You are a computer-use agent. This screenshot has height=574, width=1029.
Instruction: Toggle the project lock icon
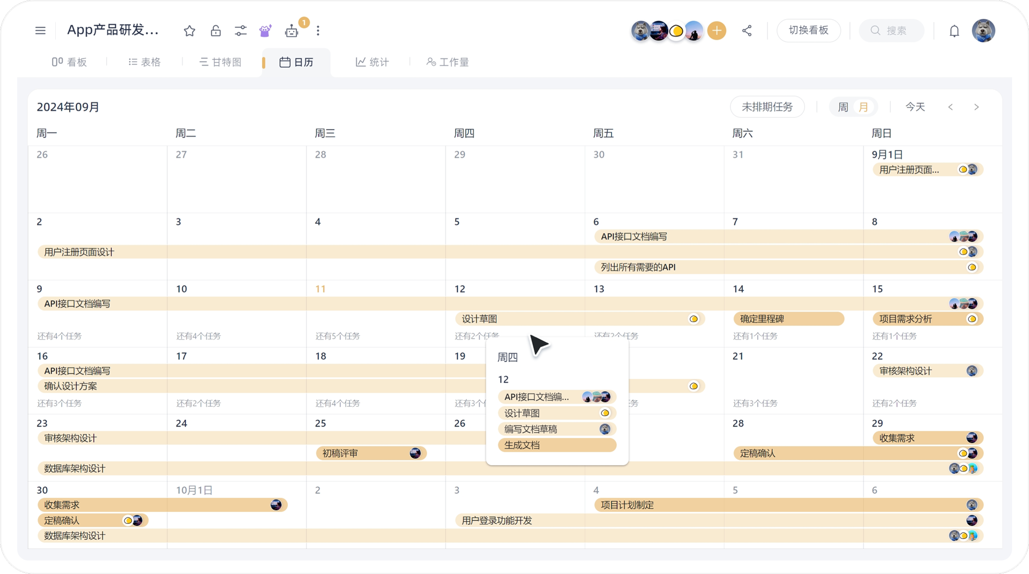click(216, 31)
